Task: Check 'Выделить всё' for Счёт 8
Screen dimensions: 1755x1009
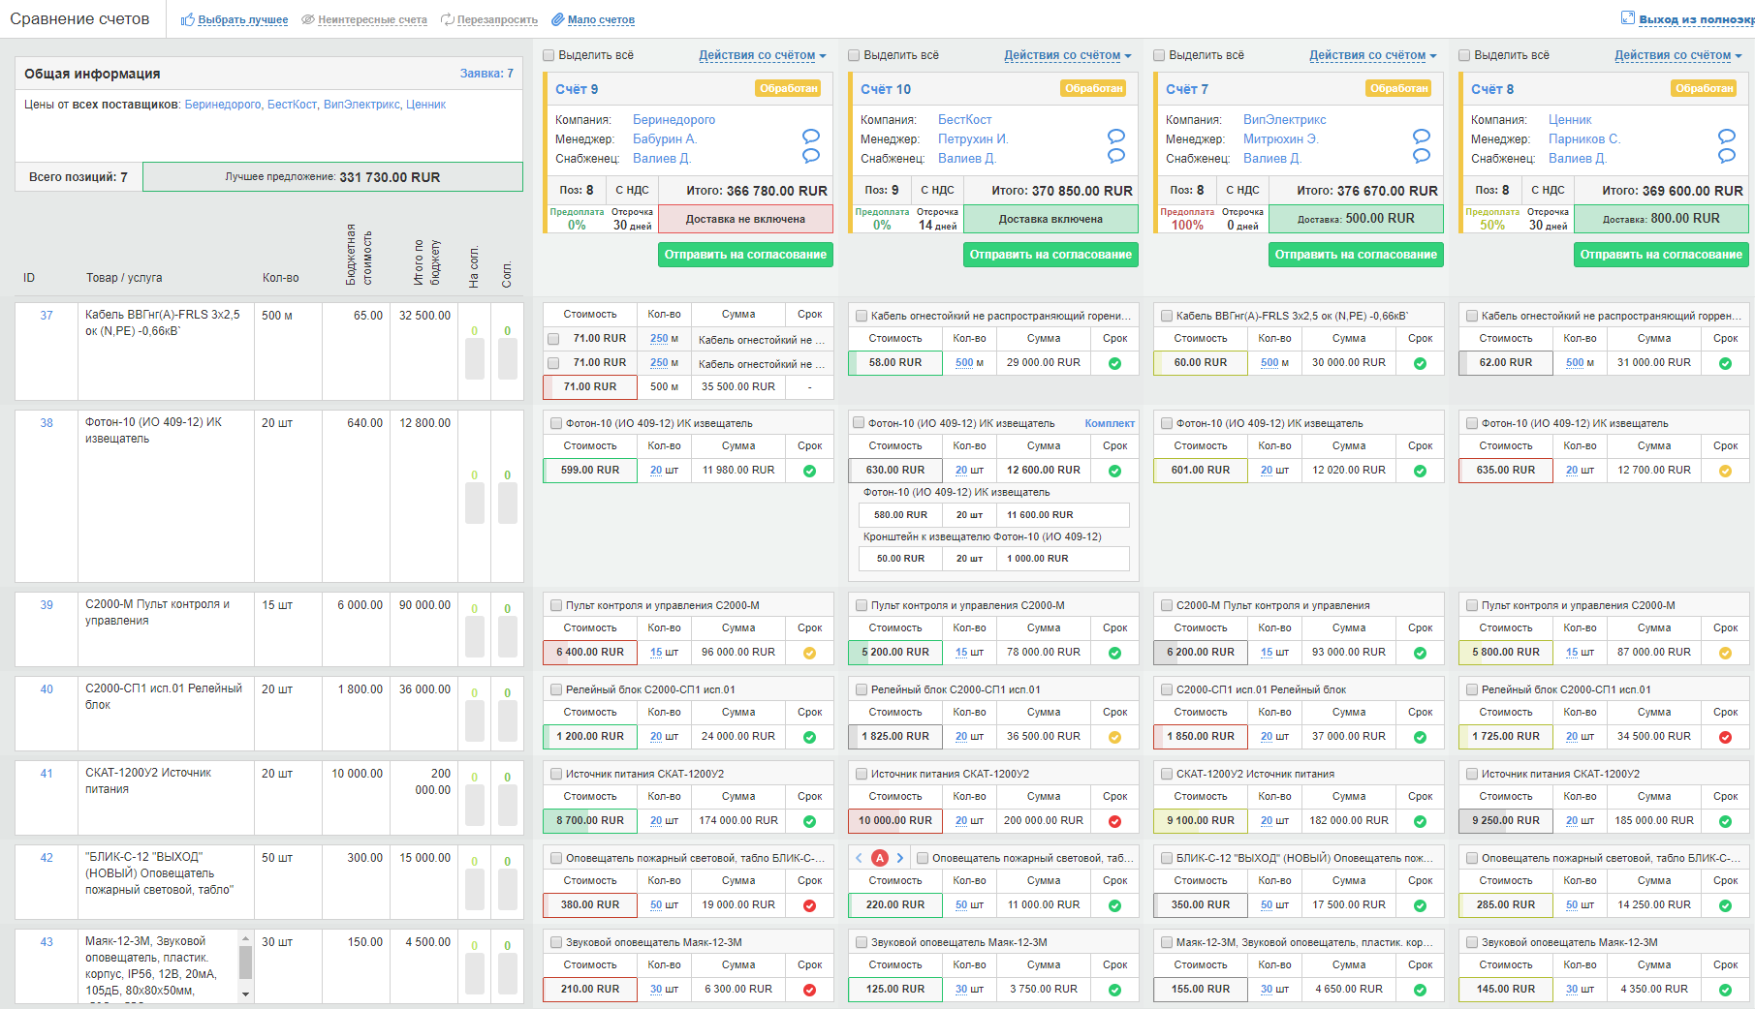Action: (1464, 55)
